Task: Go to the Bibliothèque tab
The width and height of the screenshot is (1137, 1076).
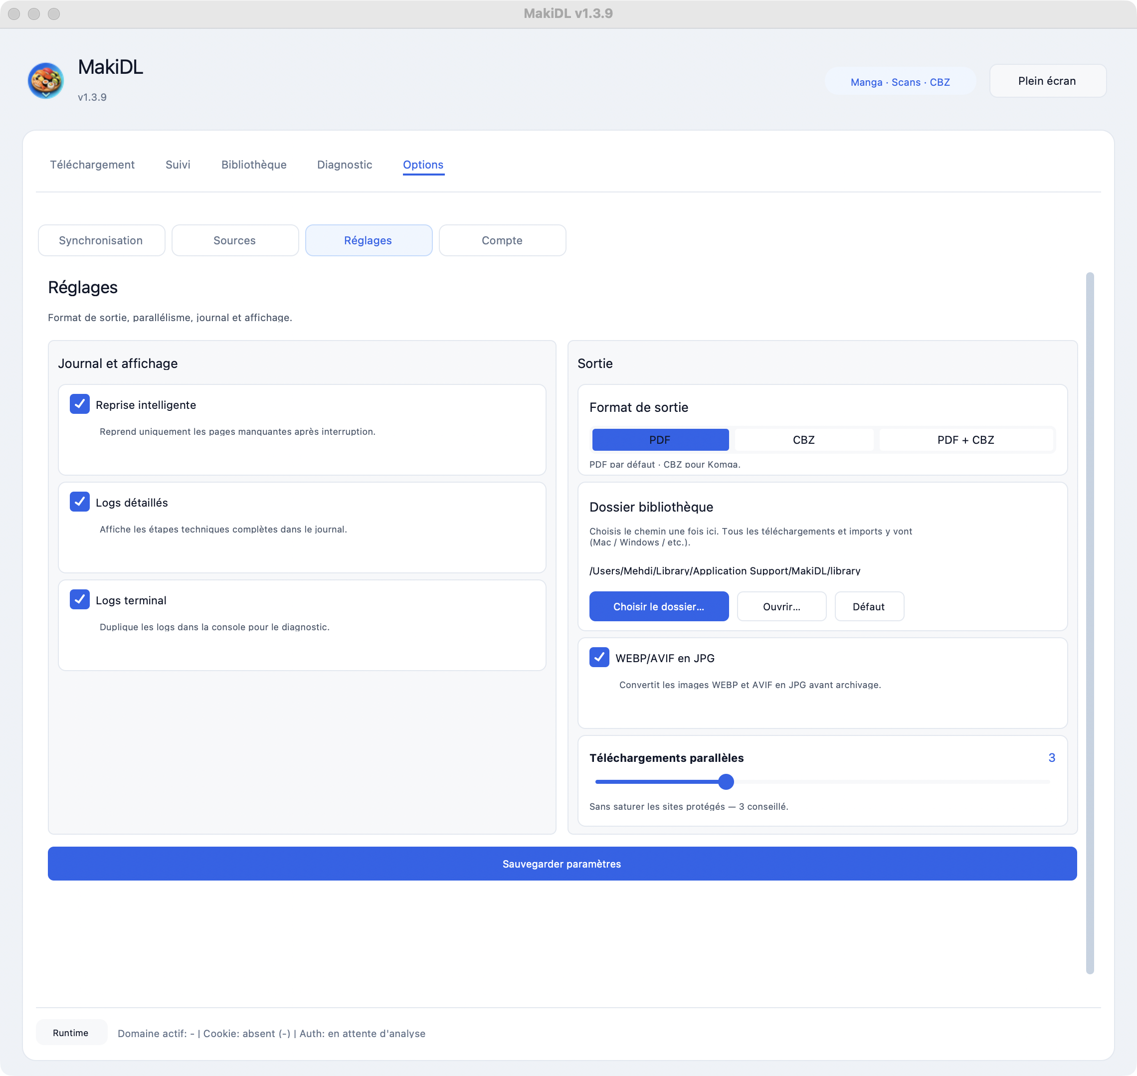Action: click(253, 165)
